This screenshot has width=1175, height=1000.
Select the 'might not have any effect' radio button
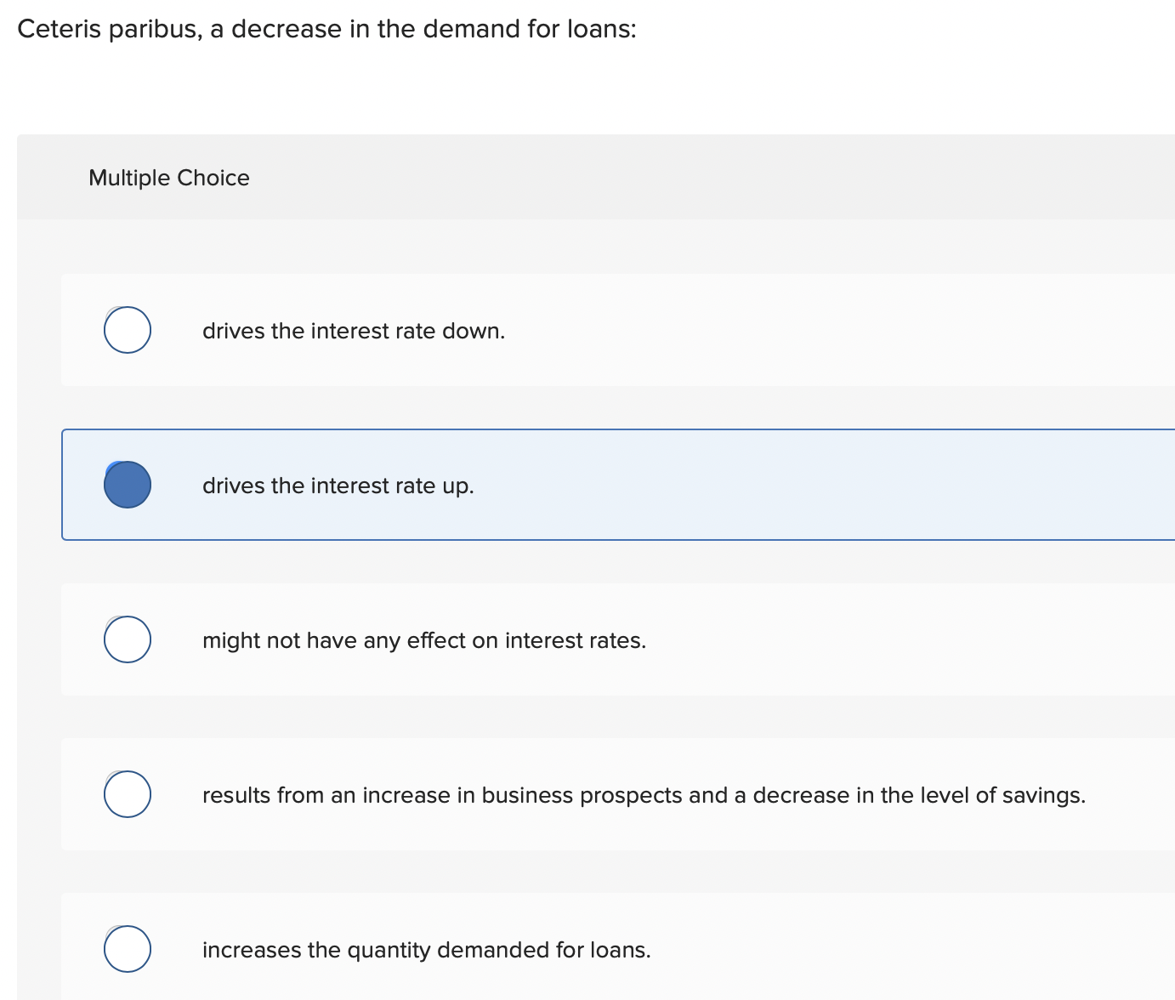pyautogui.click(x=127, y=639)
